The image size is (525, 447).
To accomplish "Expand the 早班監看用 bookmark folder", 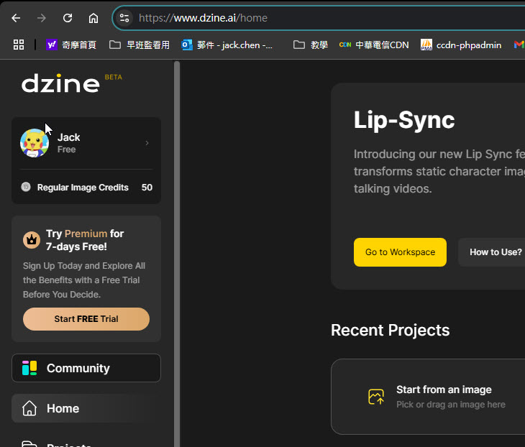I will pos(140,45).
